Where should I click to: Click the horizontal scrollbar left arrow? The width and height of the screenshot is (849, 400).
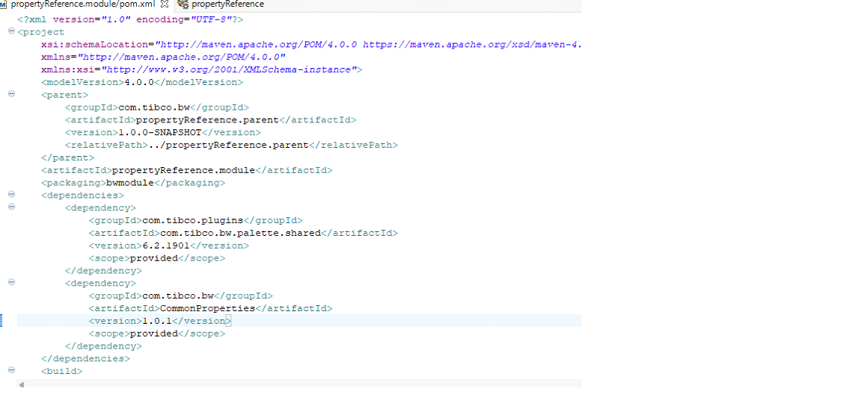21,384
